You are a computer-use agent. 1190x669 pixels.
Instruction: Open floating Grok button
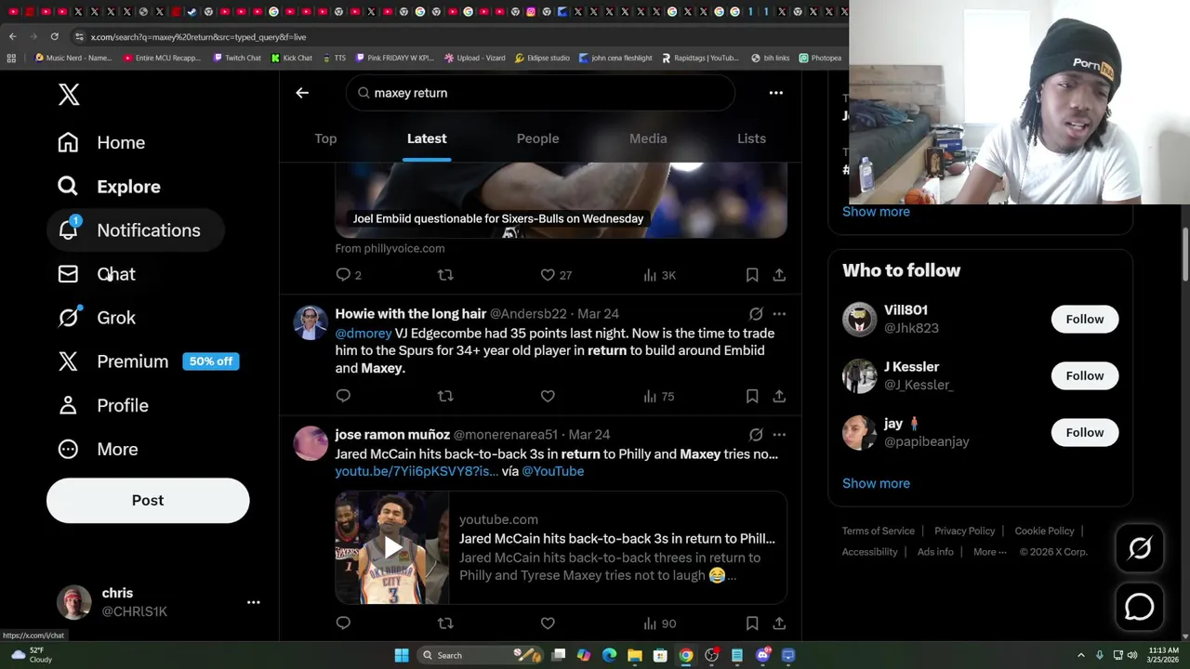click(x=1140, y=548)
